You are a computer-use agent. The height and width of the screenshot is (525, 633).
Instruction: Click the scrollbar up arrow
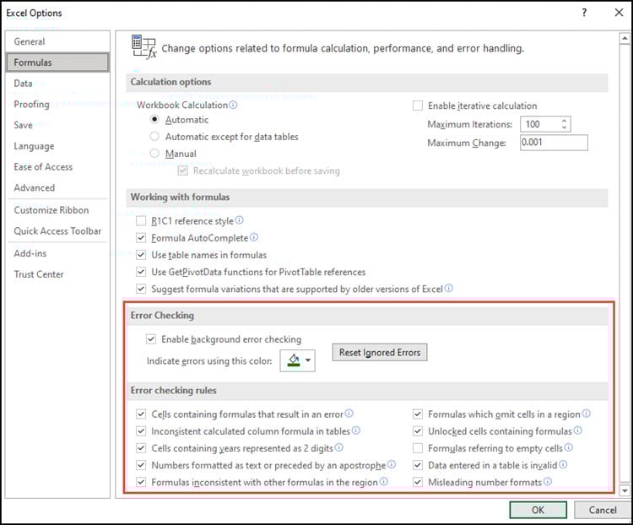point(625,39)
